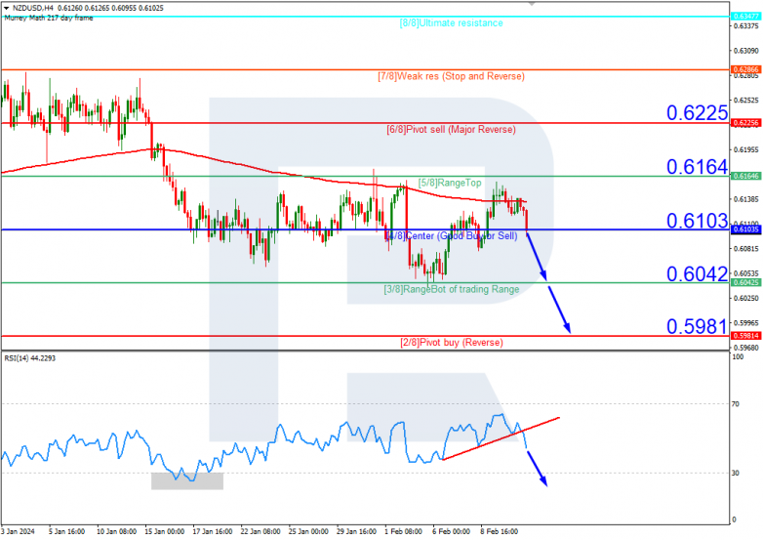Viewport: 763px width, 540px height.
Task: Click the large 0.5981 price label
Action: click(697, 327)
